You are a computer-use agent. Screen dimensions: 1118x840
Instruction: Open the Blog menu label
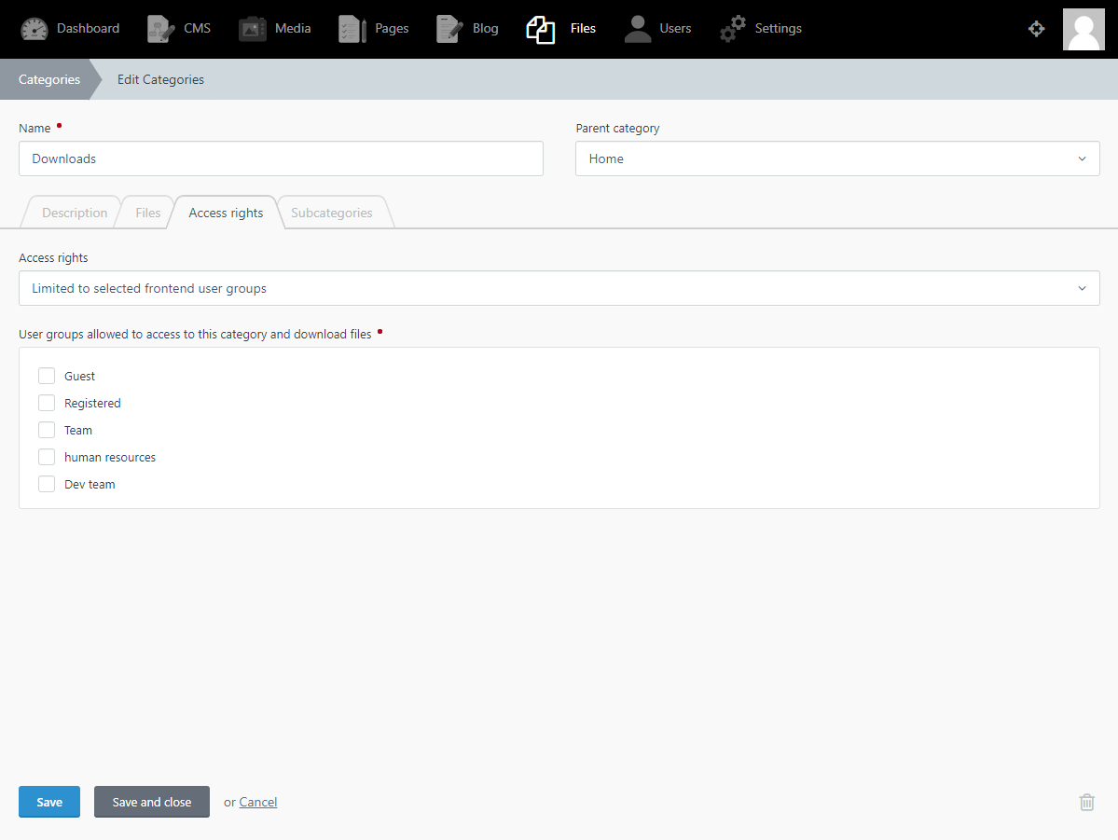pyautogui.click(x=486, y=29)
